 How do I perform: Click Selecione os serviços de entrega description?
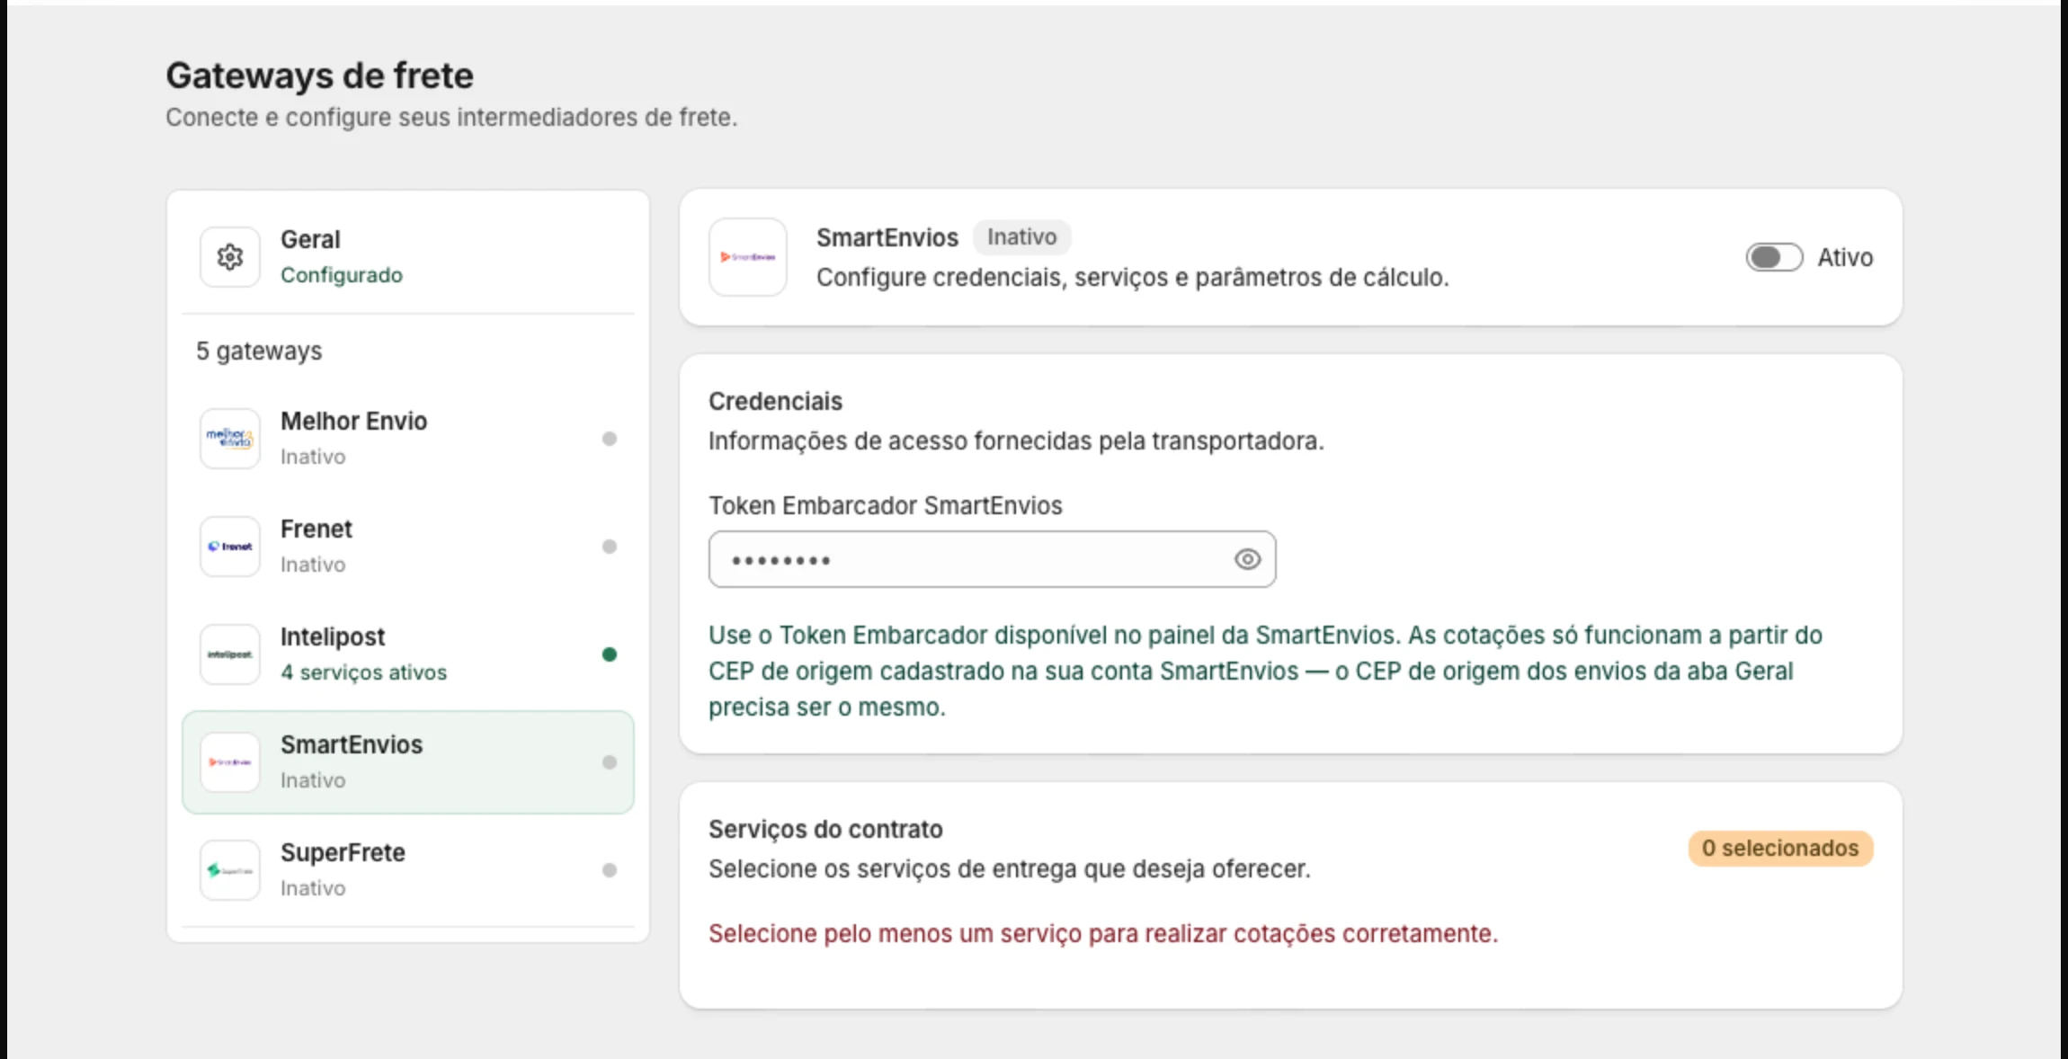(x=1009, y=869)
